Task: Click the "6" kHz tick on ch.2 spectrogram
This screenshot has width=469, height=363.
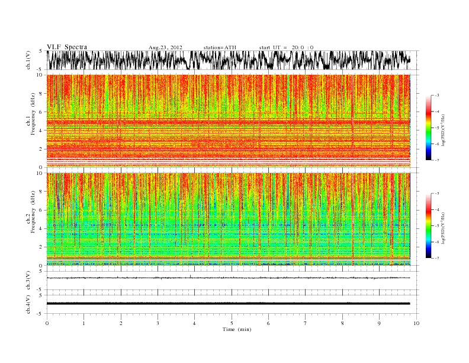Action: (41, 210)
